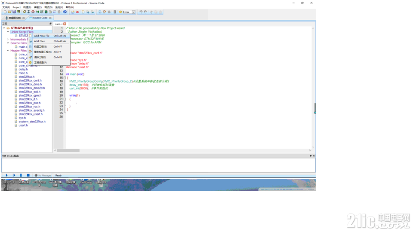
Task: Select the Ctrl+F6 clean project menu entry
Action: [x=49, y=57]
